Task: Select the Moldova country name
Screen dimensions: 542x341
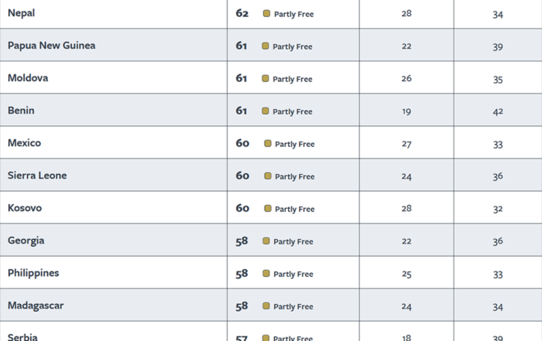Action: point(29,78)
